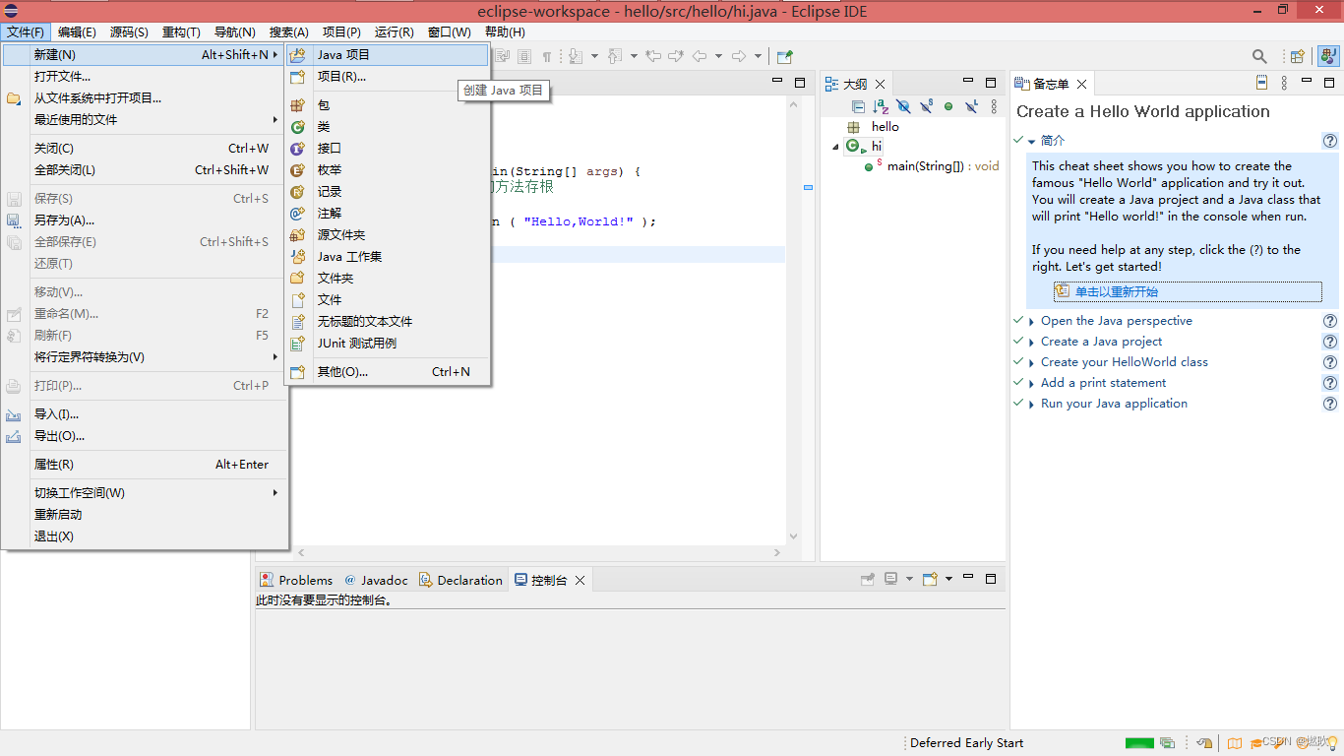Open console display selected dropdown arrow
This screenshot has width=1344, height=756.
tap(908, 579)
